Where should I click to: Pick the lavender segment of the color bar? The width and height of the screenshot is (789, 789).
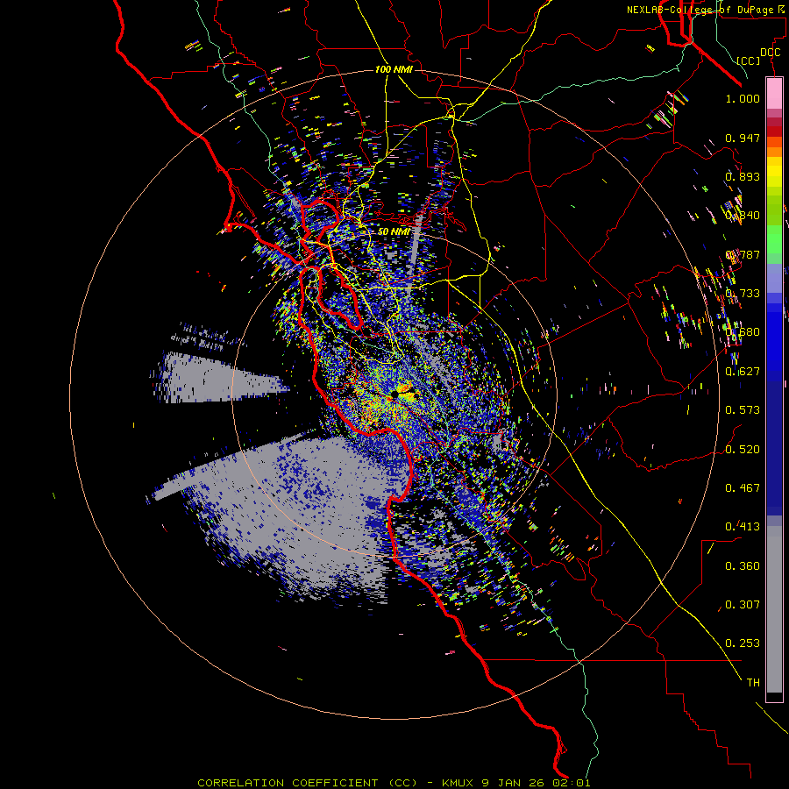(774, 280)
